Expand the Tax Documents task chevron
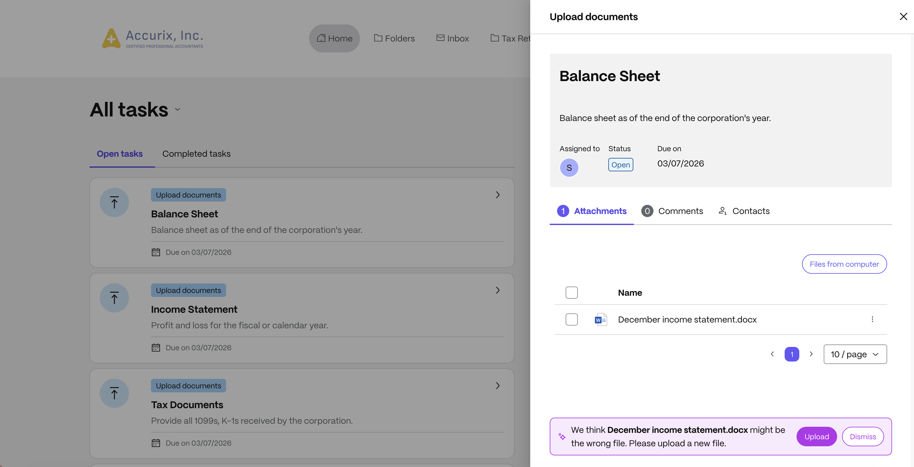This screenshot has width=914, height=467. tap(498, 385)
